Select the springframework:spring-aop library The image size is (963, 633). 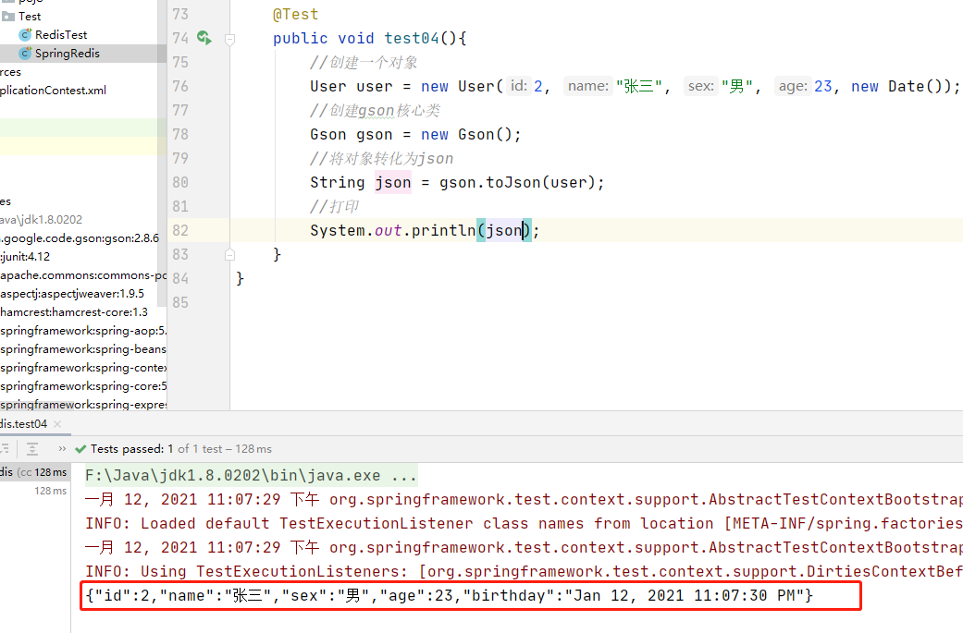tap(83, 331)
